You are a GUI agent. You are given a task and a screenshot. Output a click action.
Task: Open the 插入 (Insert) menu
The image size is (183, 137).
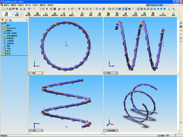[x=28, y=5]
